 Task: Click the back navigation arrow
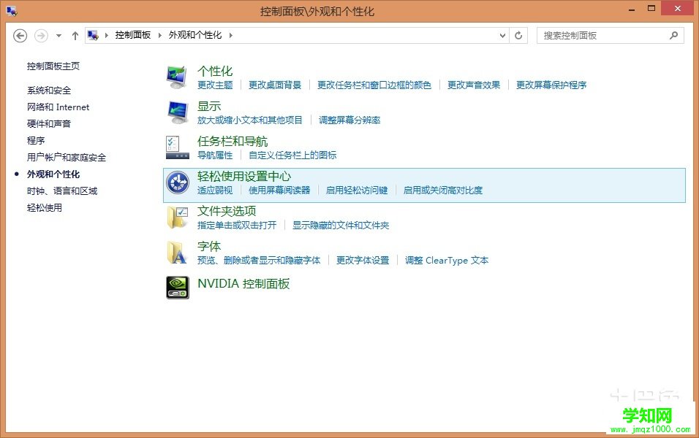pos(20,35)
